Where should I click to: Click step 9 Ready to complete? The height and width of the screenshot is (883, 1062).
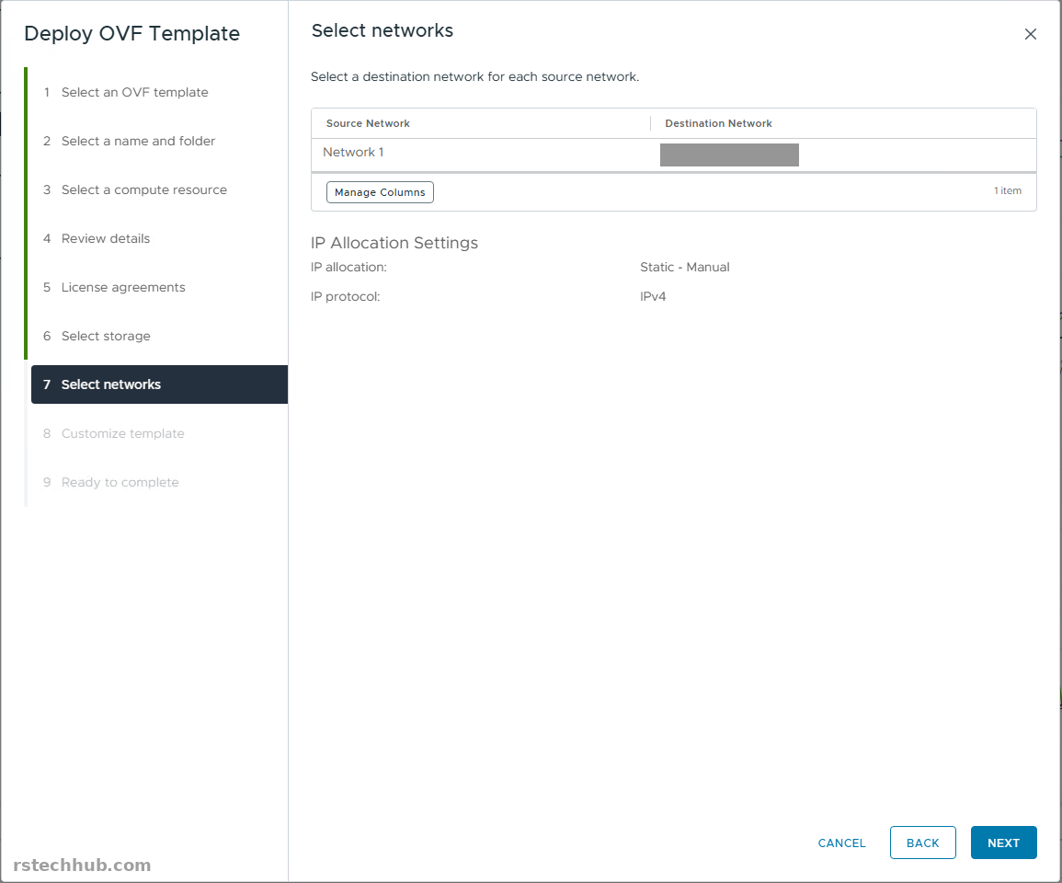pos(110,483)
